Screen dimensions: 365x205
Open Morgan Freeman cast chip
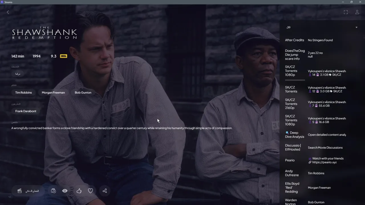coord(53,93)
